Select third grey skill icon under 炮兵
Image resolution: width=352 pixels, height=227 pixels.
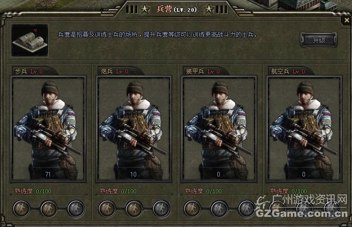click(x=161, y=209)
